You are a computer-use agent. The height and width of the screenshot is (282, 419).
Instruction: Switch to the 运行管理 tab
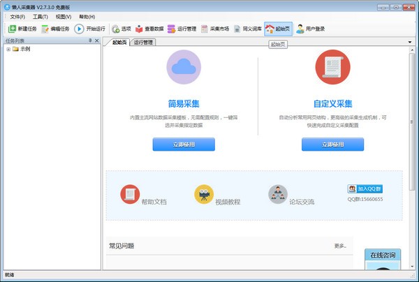143,42
